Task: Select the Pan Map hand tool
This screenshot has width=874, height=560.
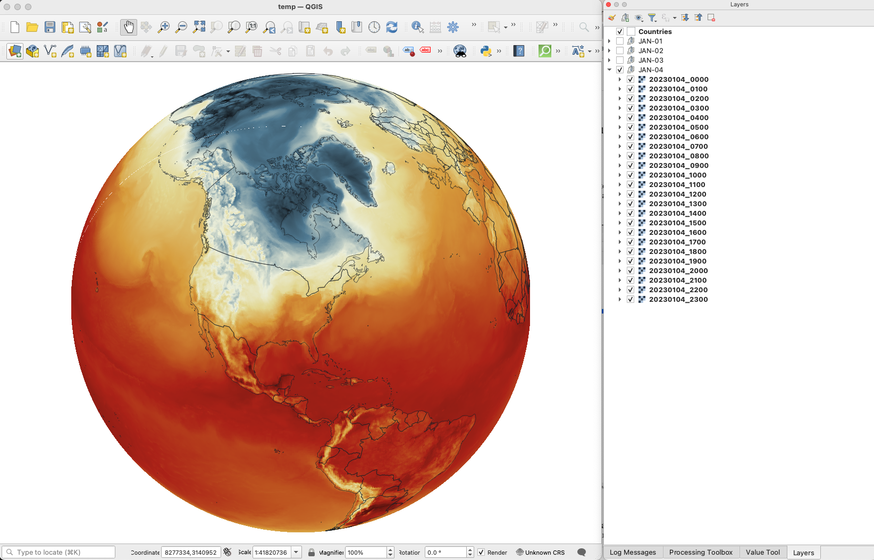Action: click(128, 27)
